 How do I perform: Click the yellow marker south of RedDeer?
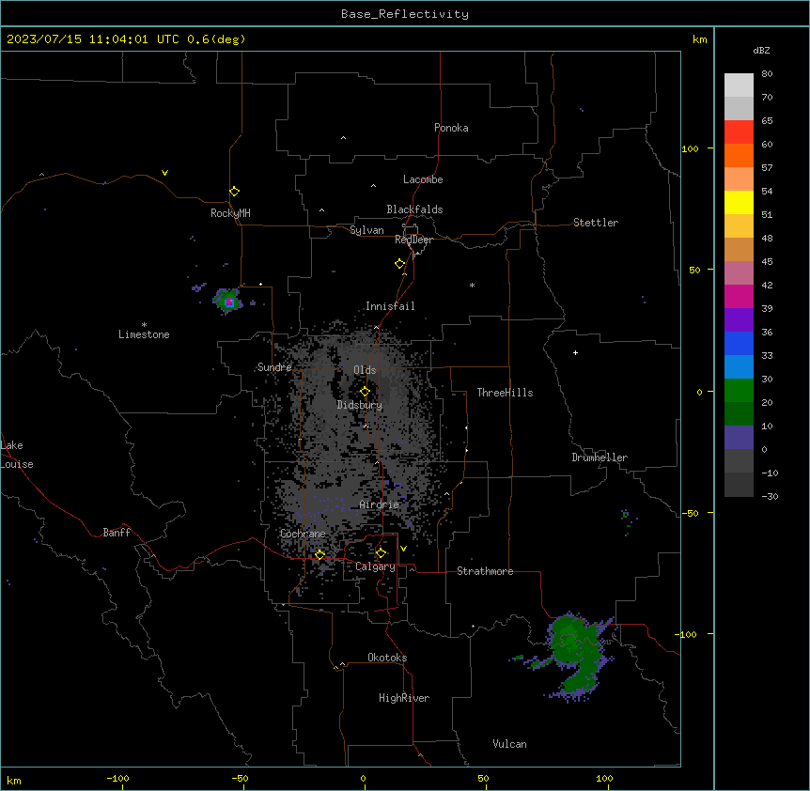400,264
